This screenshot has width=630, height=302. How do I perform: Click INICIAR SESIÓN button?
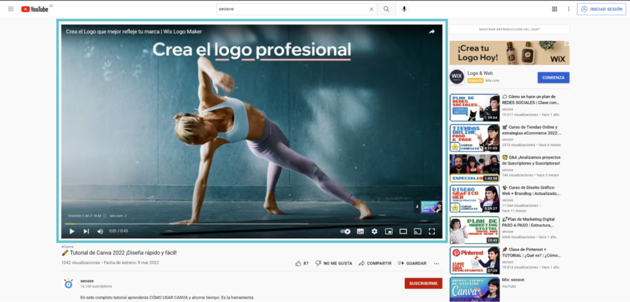[x=602, y=9]
